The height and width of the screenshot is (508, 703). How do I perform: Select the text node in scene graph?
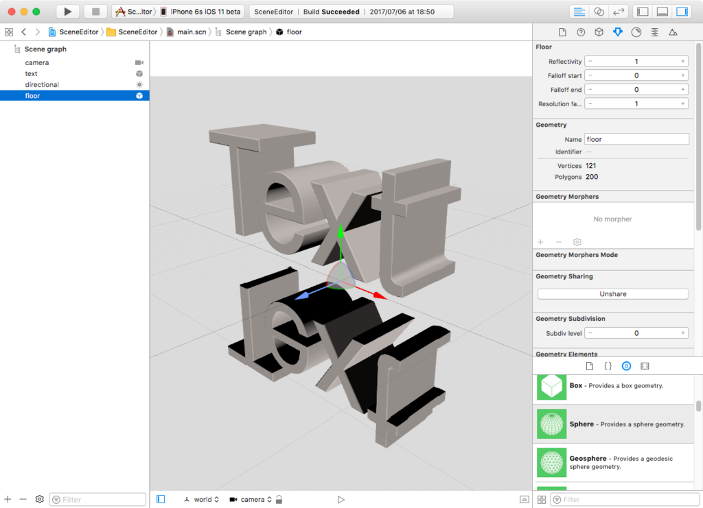(x=74, y=74)
